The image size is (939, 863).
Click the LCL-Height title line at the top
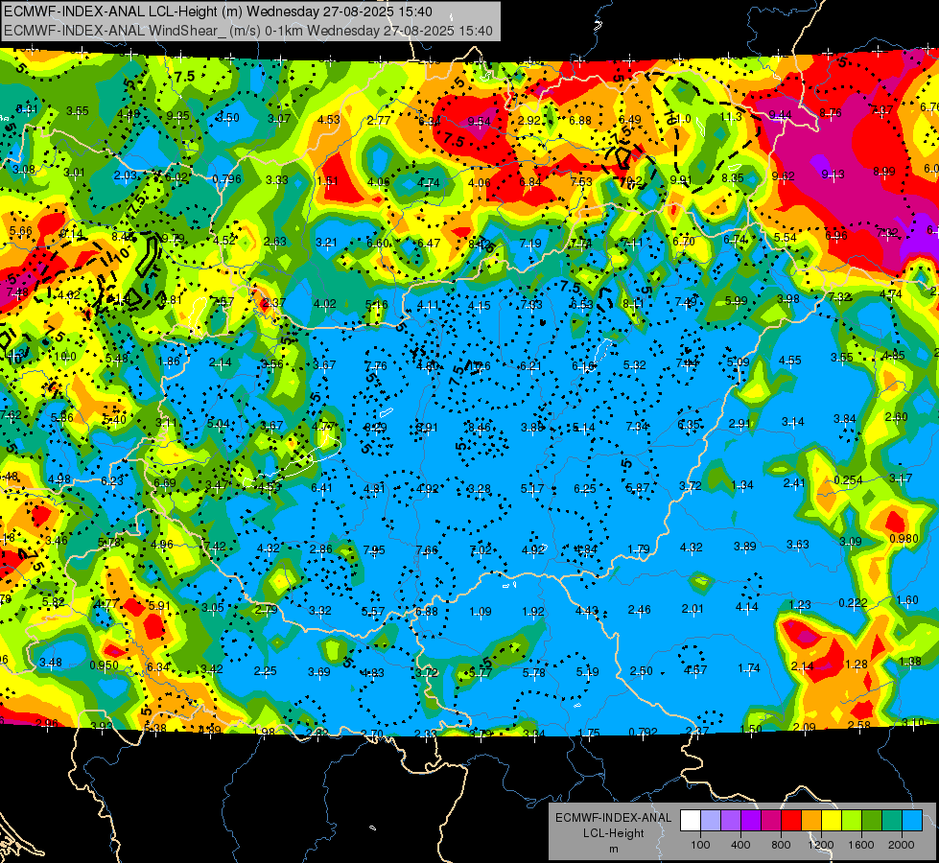pyautogui.click(x=218, y=12)
